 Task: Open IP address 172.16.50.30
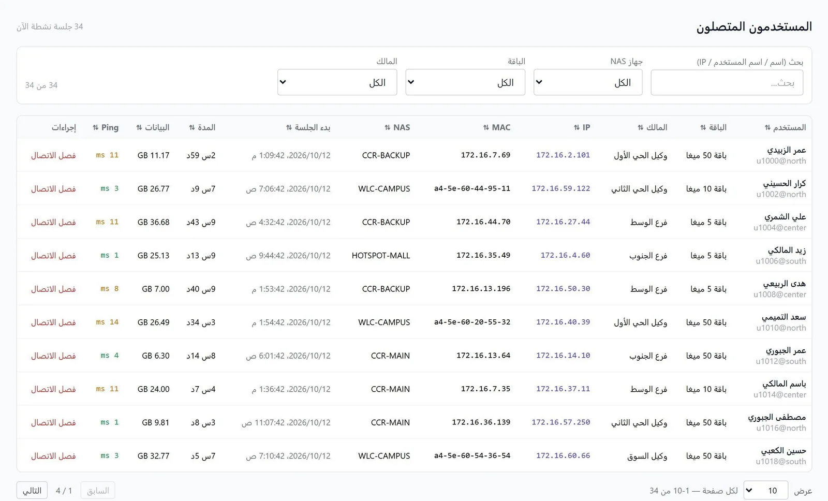[x=563, y=288]
